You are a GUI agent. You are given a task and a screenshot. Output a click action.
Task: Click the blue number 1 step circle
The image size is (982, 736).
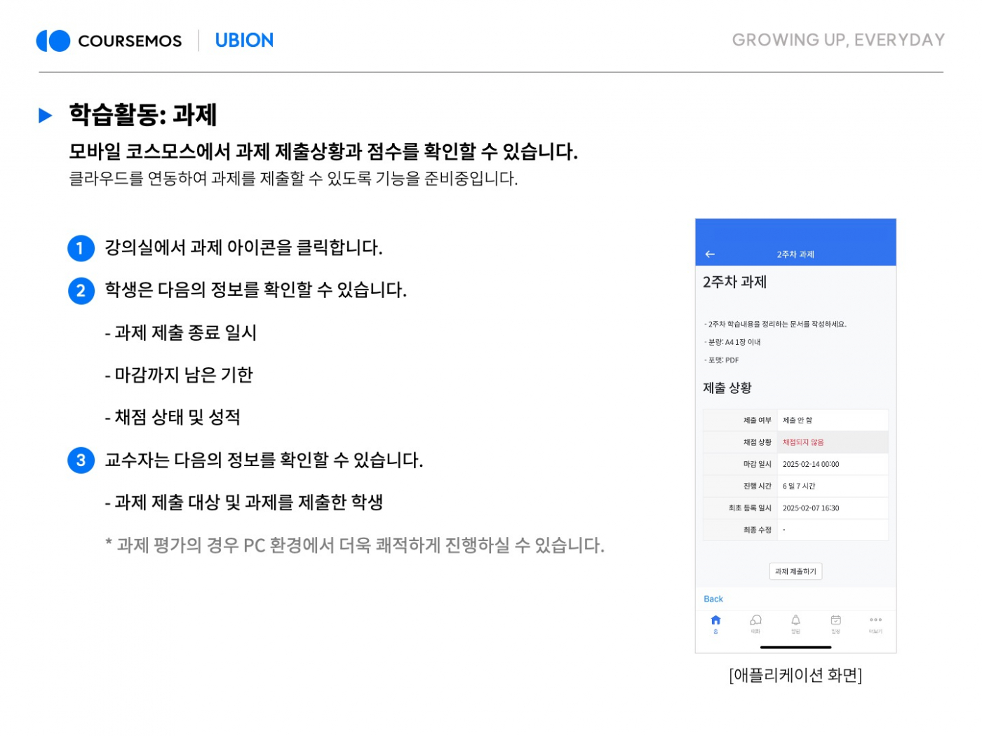[x=81, y=248]
